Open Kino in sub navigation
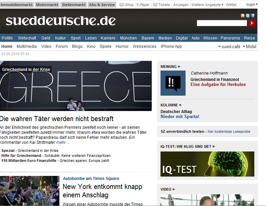Screen dimensions: 266x206 91,46
